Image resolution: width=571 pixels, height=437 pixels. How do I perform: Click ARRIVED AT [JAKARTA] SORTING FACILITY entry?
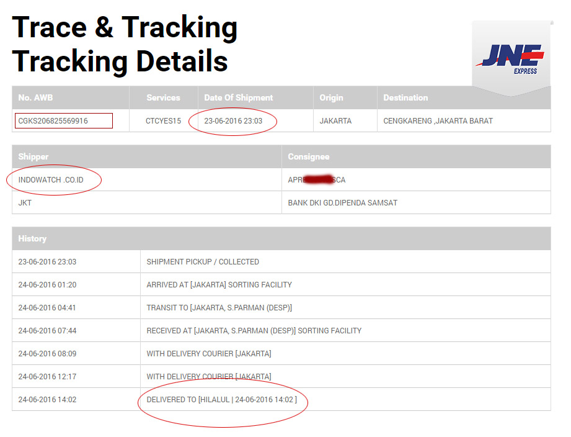pos(219,285)
